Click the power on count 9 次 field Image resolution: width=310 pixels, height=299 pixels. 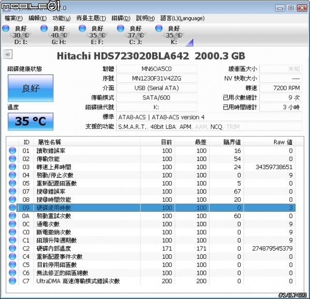[281, 98]
